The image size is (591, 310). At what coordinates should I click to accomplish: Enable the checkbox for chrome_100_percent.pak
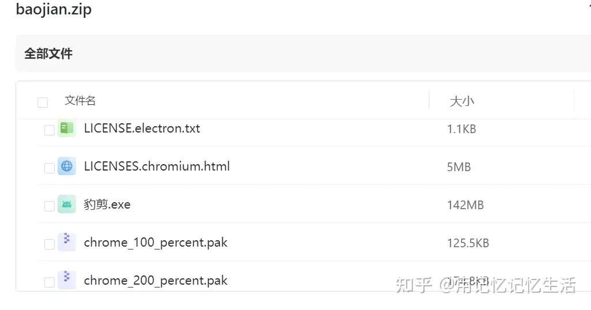tap(50, 244)
